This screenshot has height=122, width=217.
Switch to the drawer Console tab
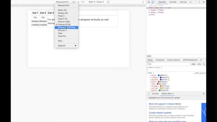[155, 94]
